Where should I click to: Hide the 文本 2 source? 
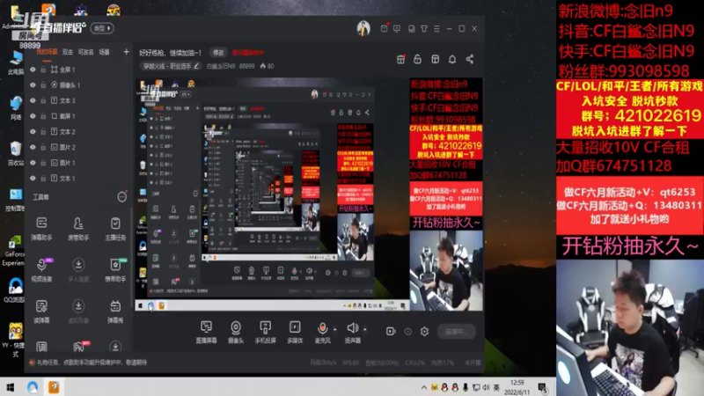33,131
